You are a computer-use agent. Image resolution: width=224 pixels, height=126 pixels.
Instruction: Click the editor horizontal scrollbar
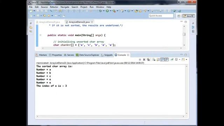pos(112,48)
